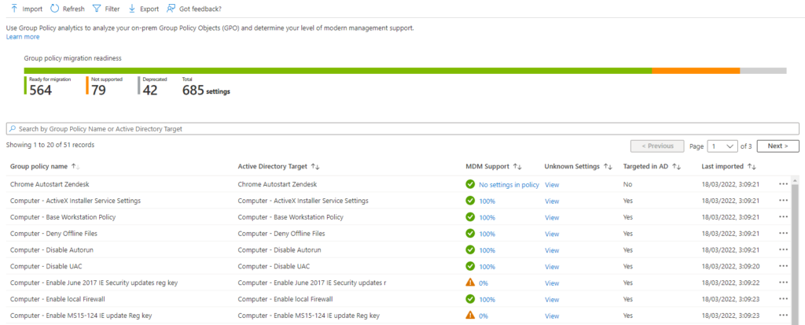Click the Refresh circular arrow icon
Screen dimensions: 805x325
pos(54,8)
